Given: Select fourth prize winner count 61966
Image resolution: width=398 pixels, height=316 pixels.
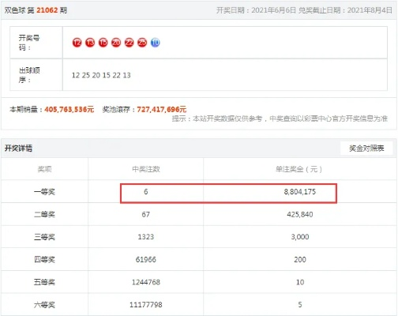Looking at the screenshot, I should pyautogui.click(x=146, y=260).
